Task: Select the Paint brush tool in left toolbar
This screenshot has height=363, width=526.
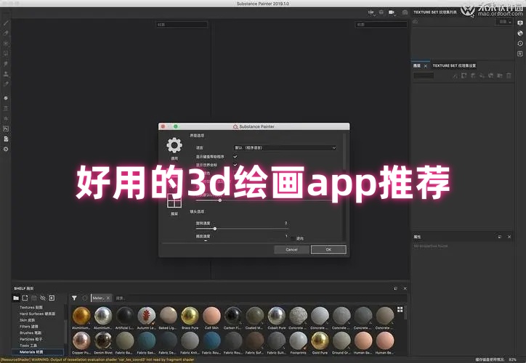Action: pos(6,23)
